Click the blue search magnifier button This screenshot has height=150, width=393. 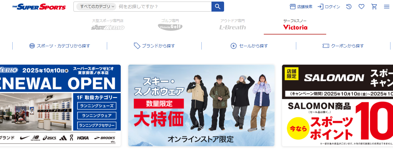tap(217, 7)
